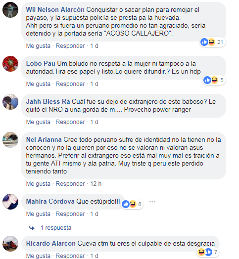Screen dimensions: 239x259
Task: Open Wil Nelson Alarcón's profile picture
Action: coord(10,10)
